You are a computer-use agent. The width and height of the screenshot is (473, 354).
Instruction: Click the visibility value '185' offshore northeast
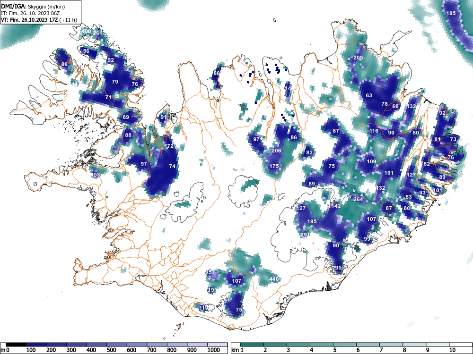(x=451, y=13)
